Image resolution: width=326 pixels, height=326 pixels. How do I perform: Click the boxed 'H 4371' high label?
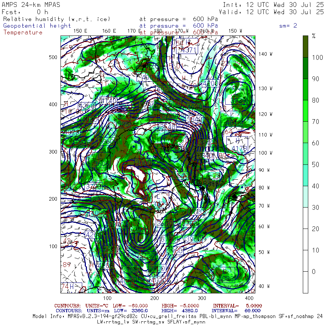pos(187,46)
